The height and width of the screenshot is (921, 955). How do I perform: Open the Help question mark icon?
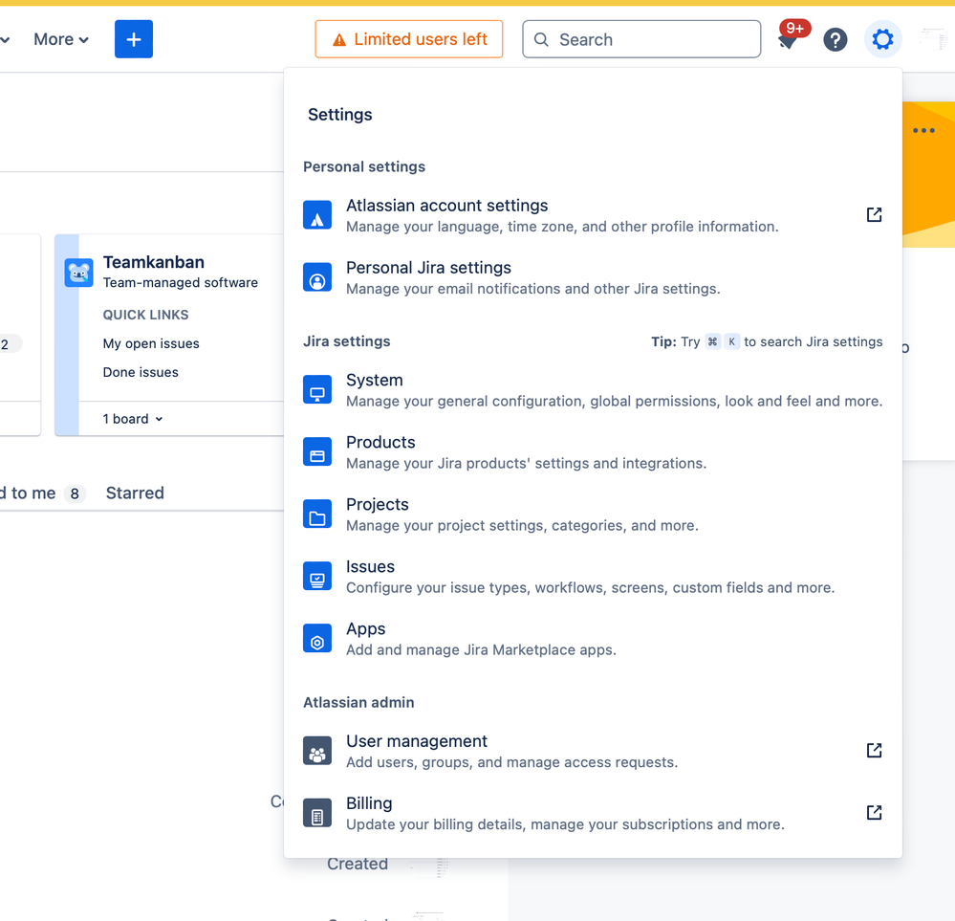[x=835, y=39]
